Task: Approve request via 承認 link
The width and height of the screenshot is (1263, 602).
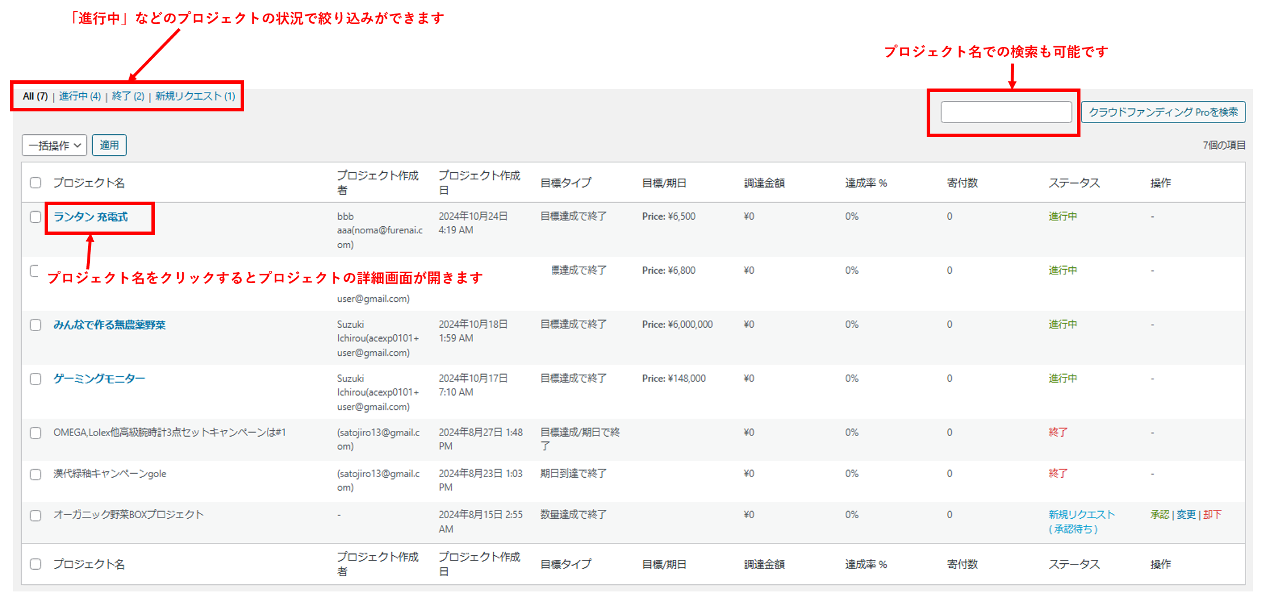Action: (x=1159, y=515)
